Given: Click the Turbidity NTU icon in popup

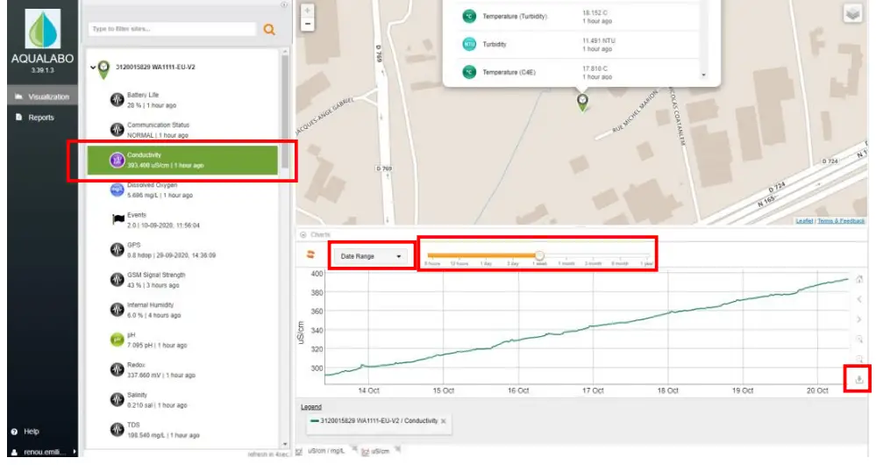Looking at the screenshot, I should 469,44.
